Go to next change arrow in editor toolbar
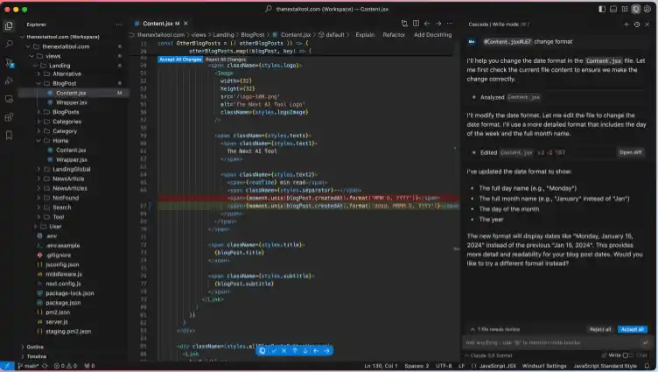The width and height of the screenshot is (658, 372). tap(438, 24)
